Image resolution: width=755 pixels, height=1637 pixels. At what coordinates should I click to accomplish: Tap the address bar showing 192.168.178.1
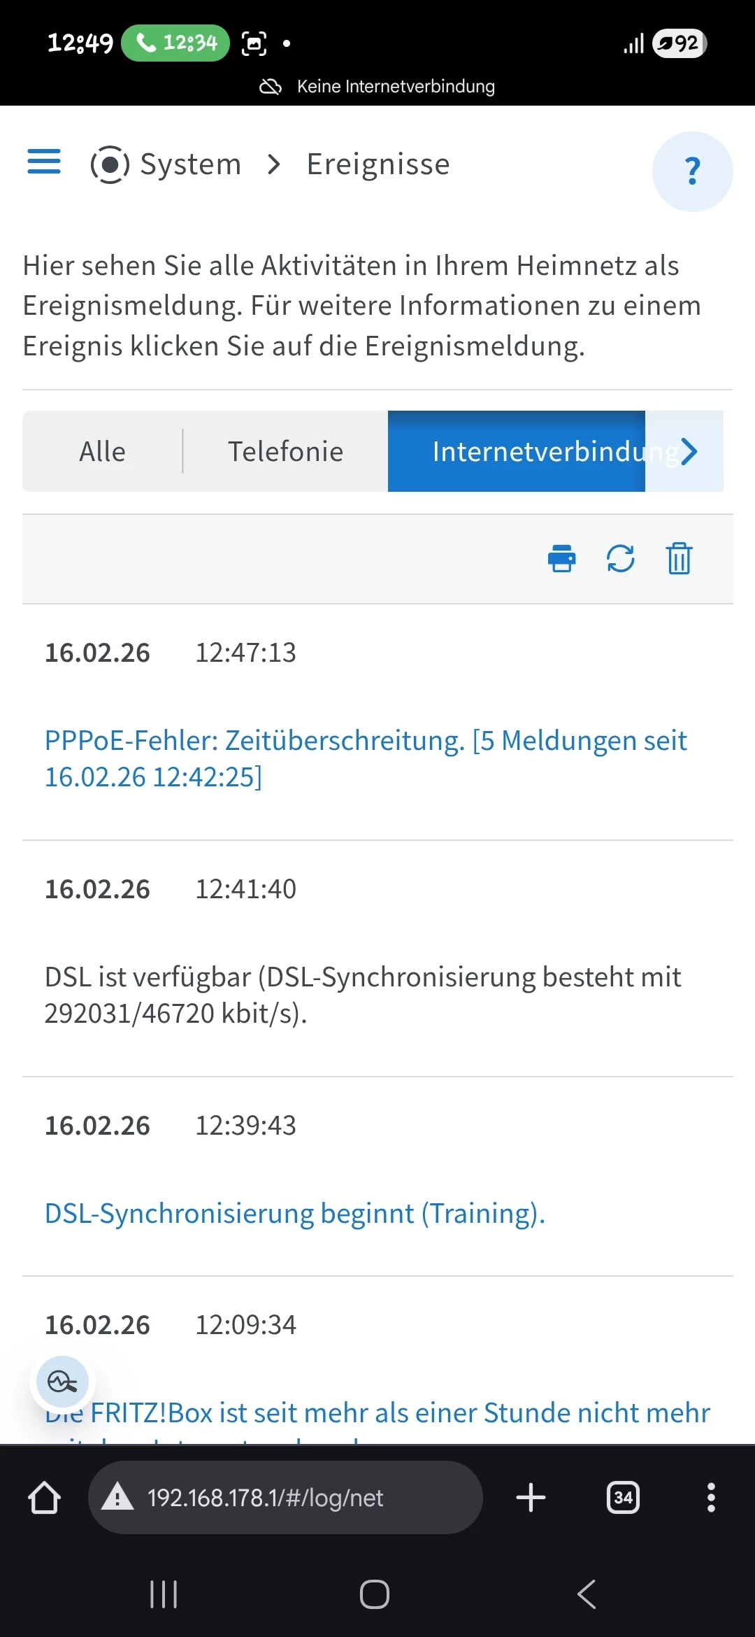285,1498
